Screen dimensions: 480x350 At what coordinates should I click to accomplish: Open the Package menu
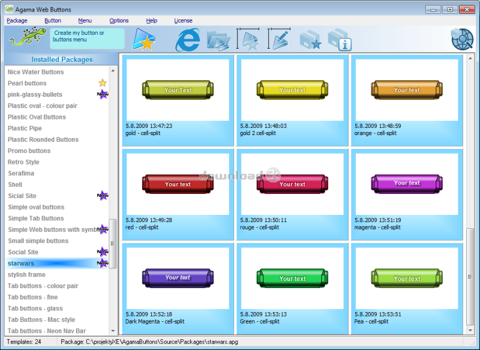coord(17,20)
